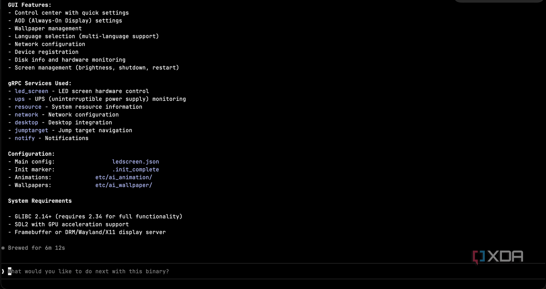This screenshot has width=546, height=289.
Task: Click the 'Wallpapers:' label
Action: pyautogui.click(x=33, y=185)
